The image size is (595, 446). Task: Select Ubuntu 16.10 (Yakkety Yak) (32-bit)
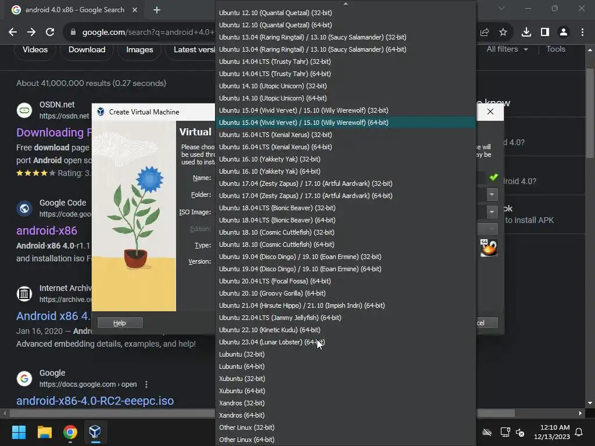[x=345, y=159]
